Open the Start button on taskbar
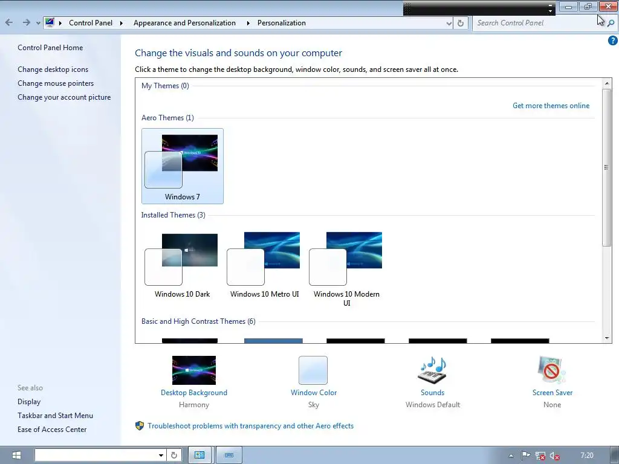The width and height of the screenshot is (619, 464). tap(16, 456)
